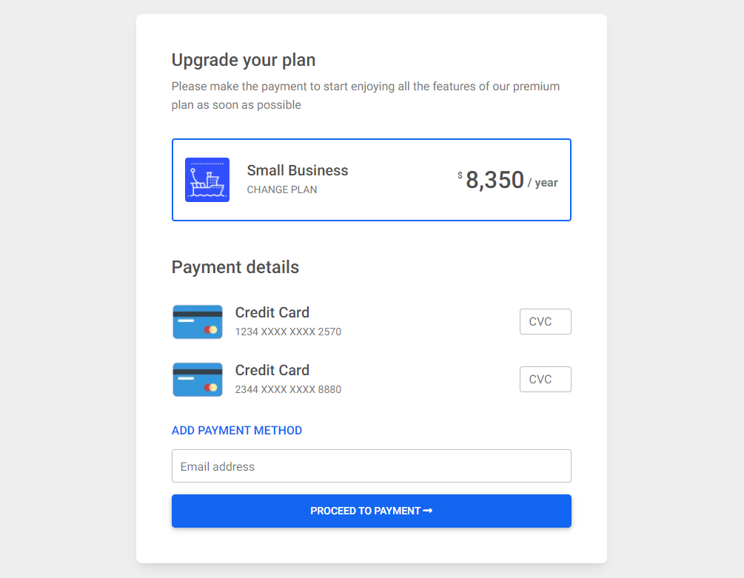Select the card ending in 8880
The width and height of the screenshot is (744, 578).
pyautogui.click(x=288, y=379)
